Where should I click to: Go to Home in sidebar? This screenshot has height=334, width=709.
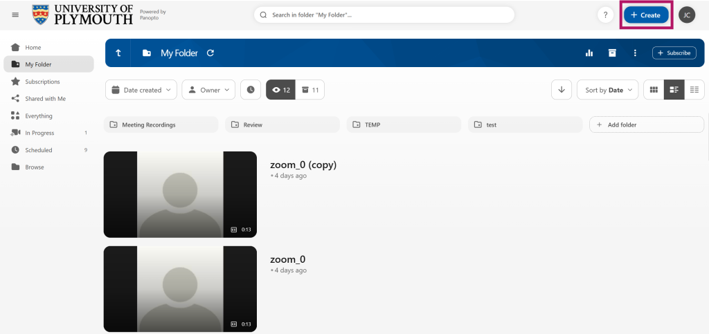[x=49, y=48]
